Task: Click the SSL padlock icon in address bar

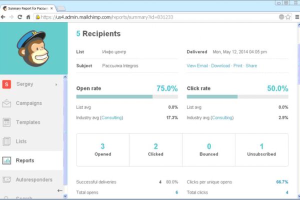Action: (x=37, y=17)
